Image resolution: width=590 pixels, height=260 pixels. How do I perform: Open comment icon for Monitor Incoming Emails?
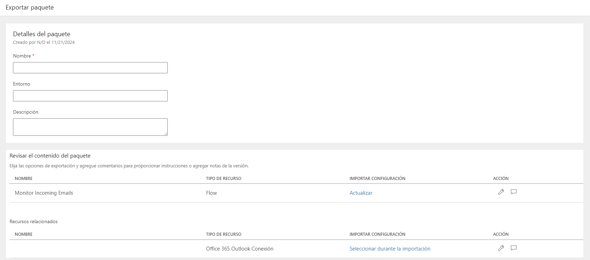pos(514,192)
